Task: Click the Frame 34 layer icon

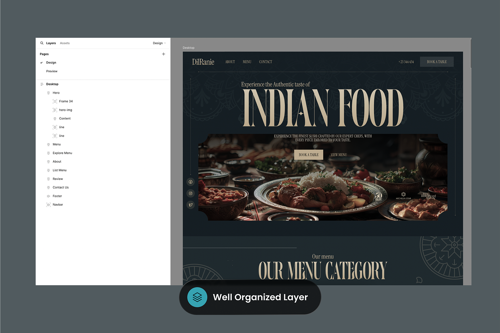Action: click(55, 102)
